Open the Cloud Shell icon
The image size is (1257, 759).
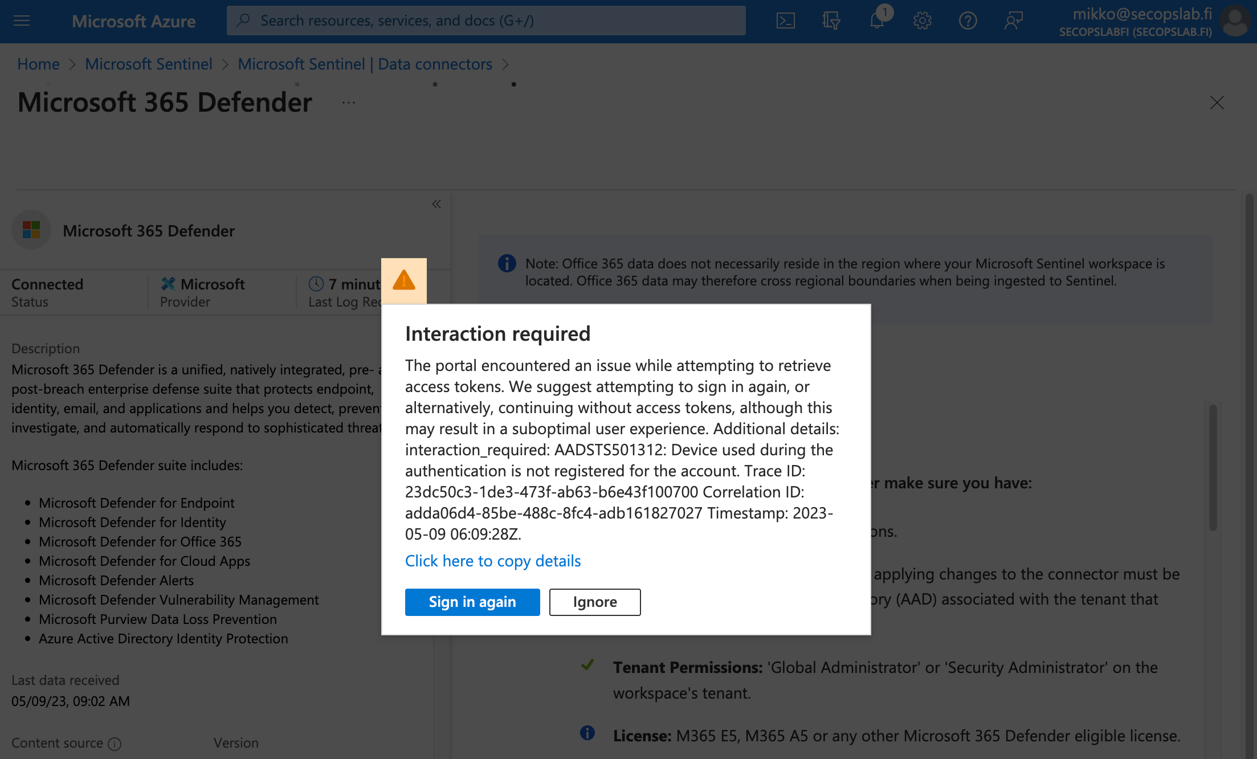pyautogui.click(x=785, y=21)
